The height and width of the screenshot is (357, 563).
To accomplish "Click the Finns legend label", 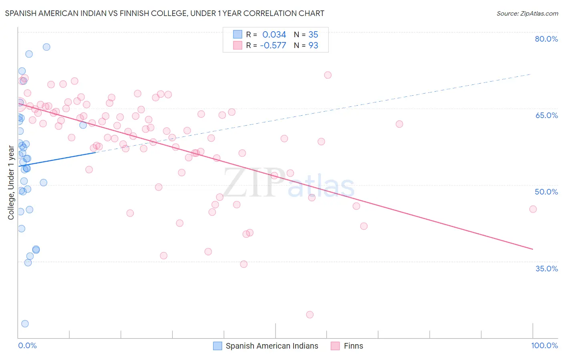I will 353,346.
